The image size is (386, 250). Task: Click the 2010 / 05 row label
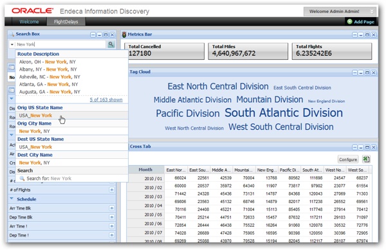pyautogui.click(x=153, y=215)
